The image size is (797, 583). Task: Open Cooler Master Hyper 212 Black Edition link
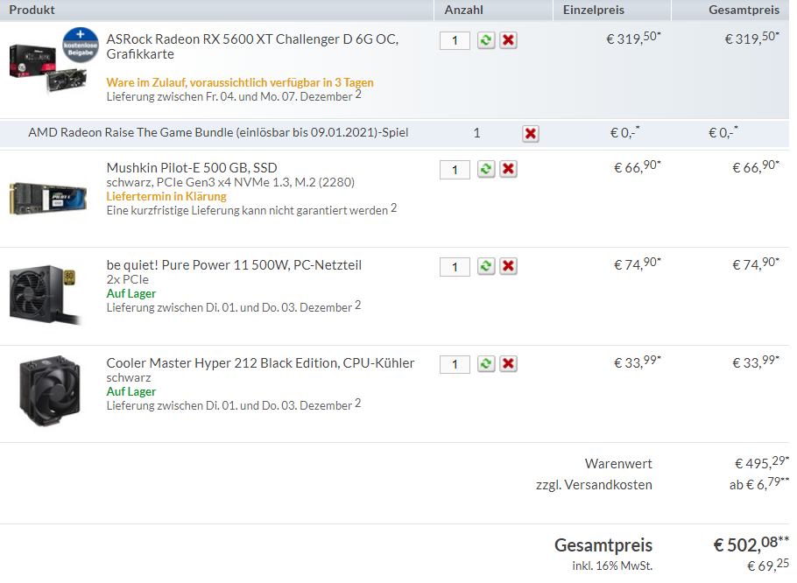260,363
